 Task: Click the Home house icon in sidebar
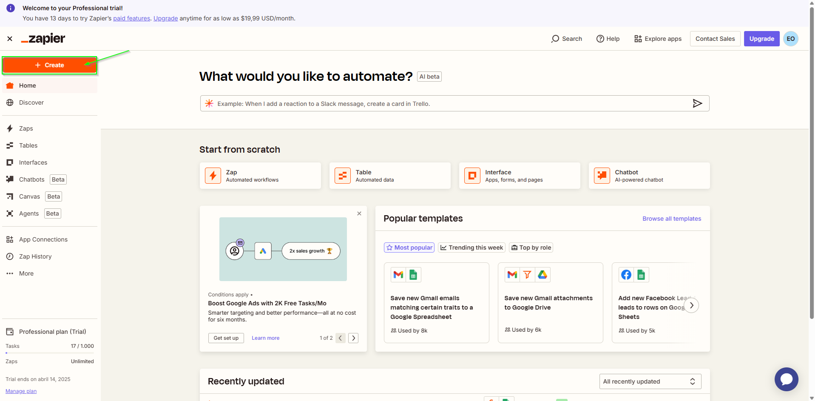pos(10,85)
